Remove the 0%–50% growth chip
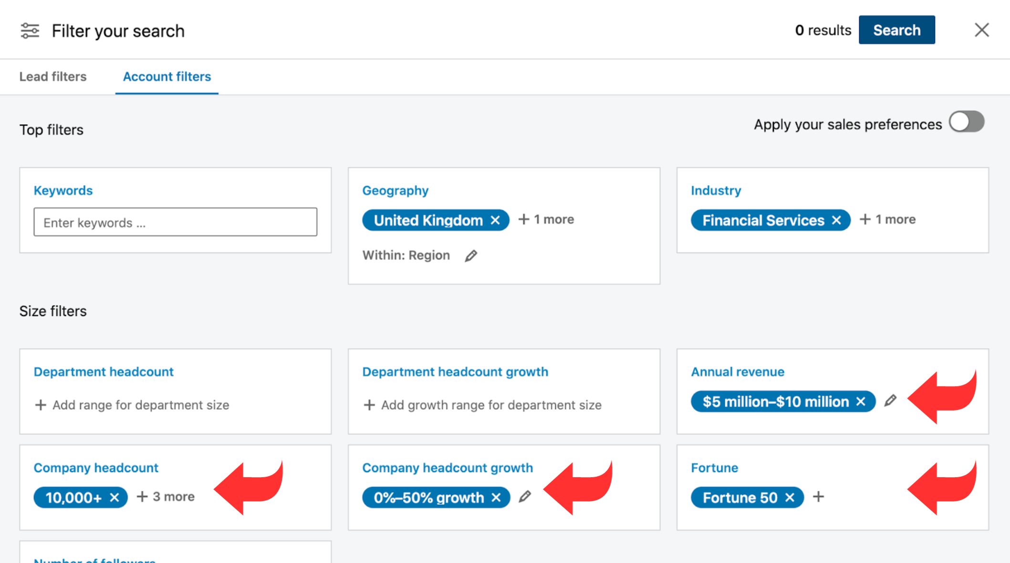This screenshot has height=563, width=1010. click(x=496, y=498)
